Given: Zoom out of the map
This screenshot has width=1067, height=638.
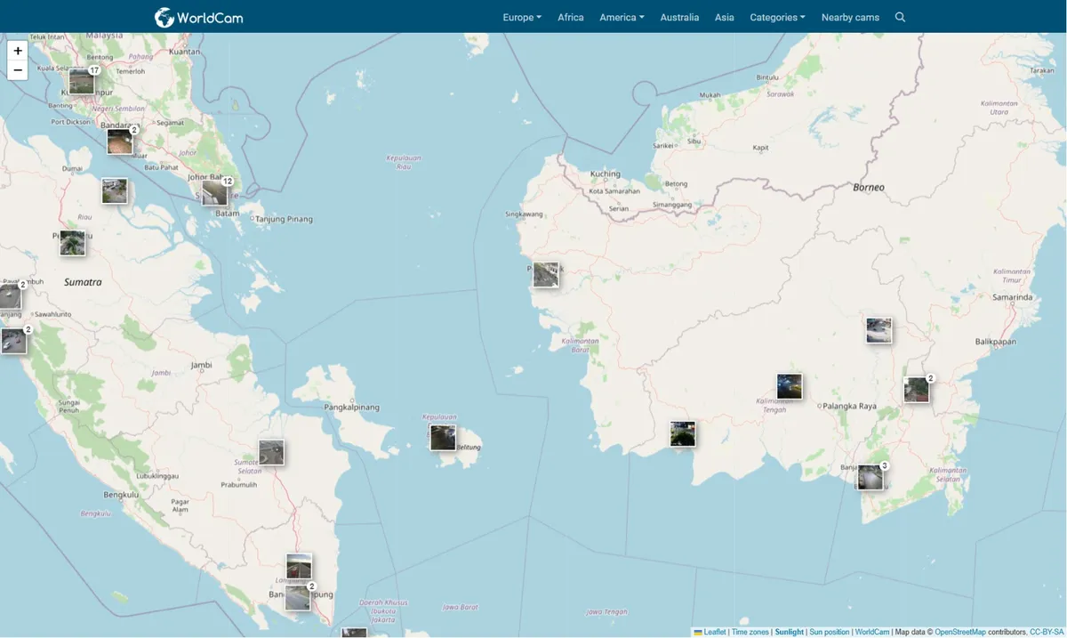Looking at the screenshot, I should [18, 70].
